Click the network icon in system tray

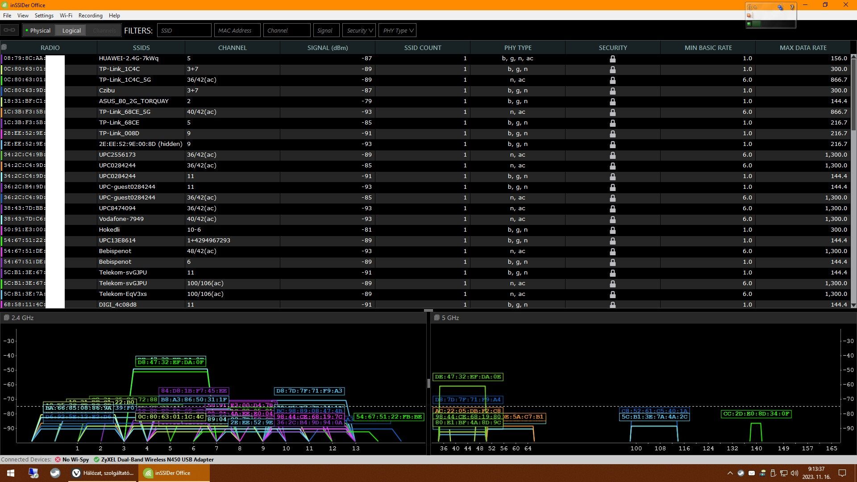click(x=784, y=473)
